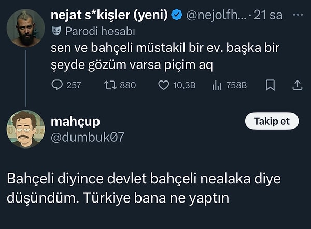Screen dimensions: 311x229
Task: Click the parody account mask icon
Action: tap(56, 32)
